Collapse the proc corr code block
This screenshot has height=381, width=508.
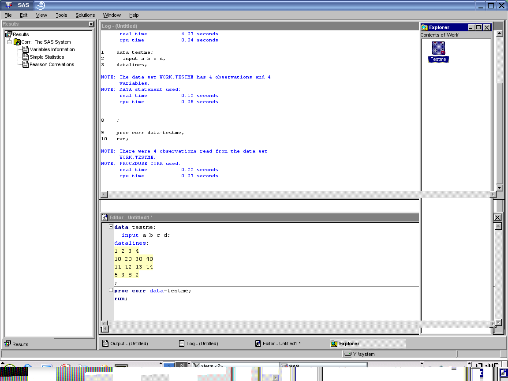point(110,290)
